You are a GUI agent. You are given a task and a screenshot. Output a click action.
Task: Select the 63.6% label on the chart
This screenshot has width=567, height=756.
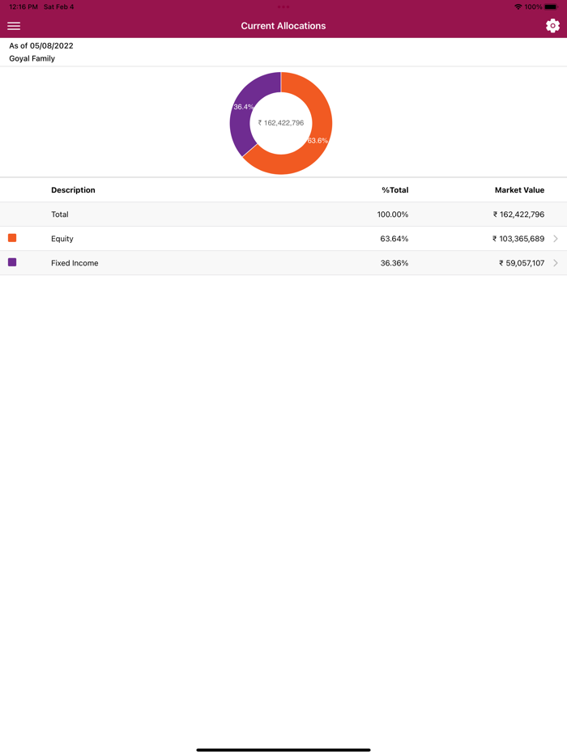point(318,139)
